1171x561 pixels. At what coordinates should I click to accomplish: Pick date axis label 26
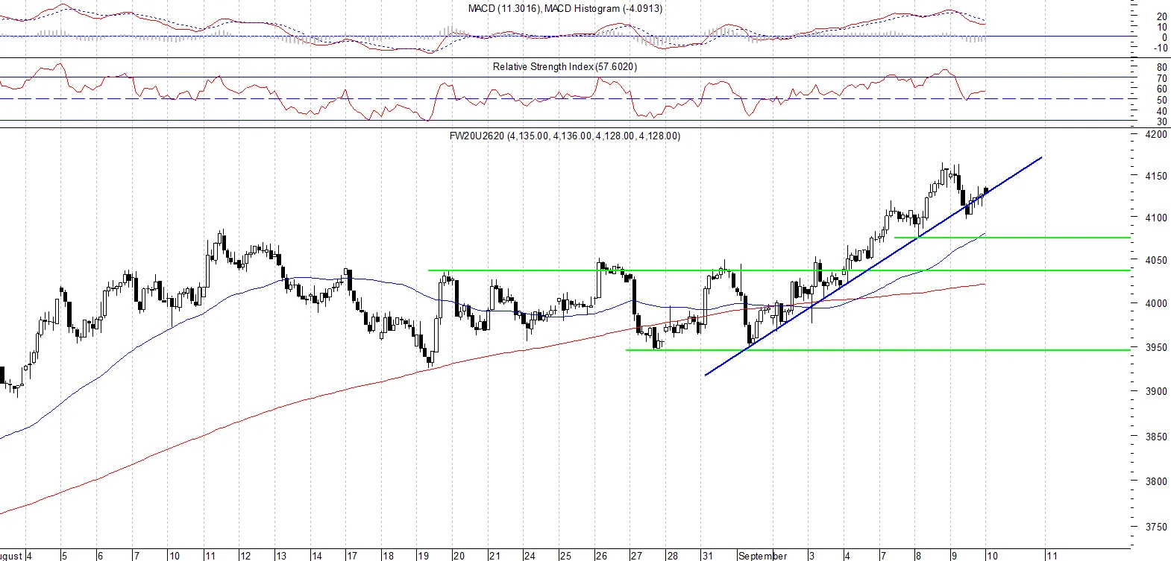pos(601,556)
